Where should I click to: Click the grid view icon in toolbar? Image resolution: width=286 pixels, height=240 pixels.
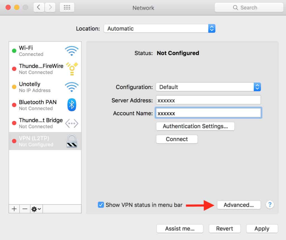[67, 8]
